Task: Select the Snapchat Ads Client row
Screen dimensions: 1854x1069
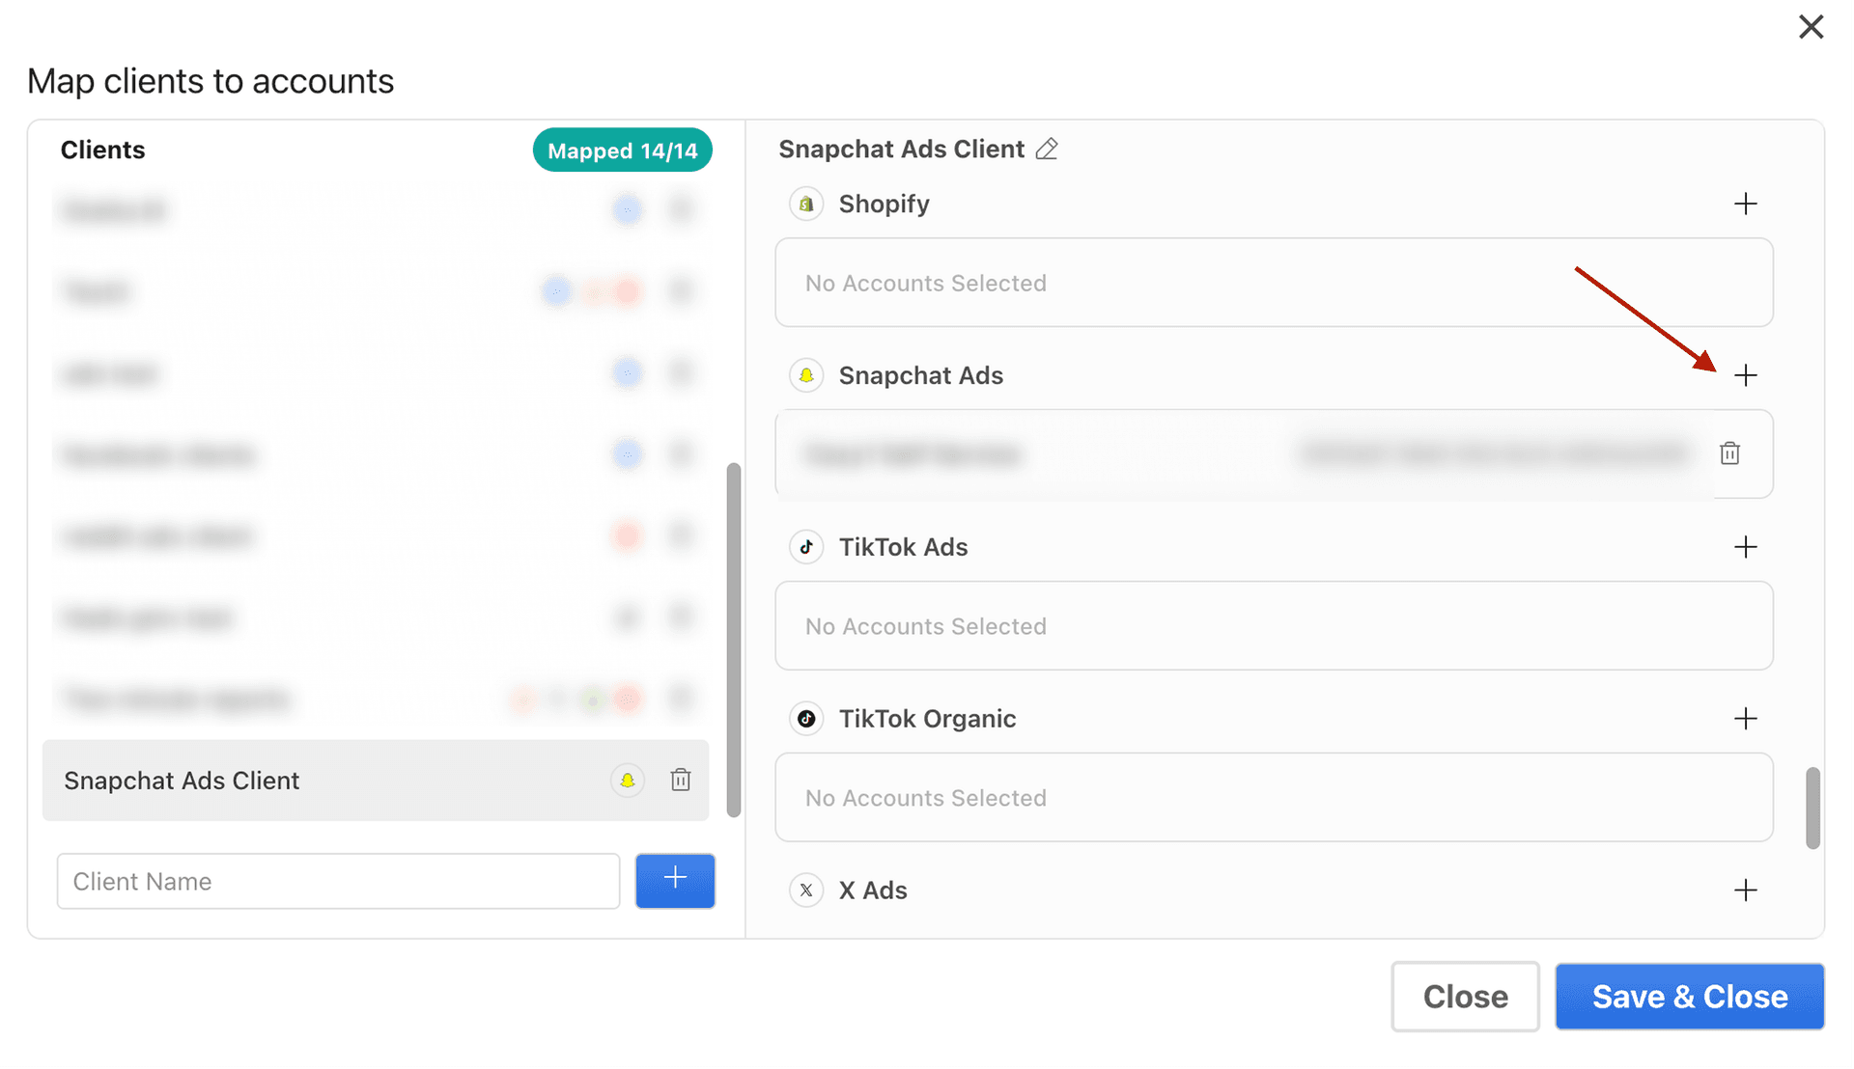Action: [x=376, y=780]
